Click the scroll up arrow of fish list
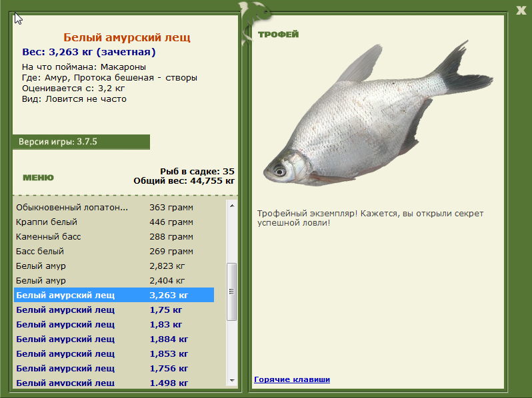The width and height of the screenshot is (532, 398). [232, 206]
